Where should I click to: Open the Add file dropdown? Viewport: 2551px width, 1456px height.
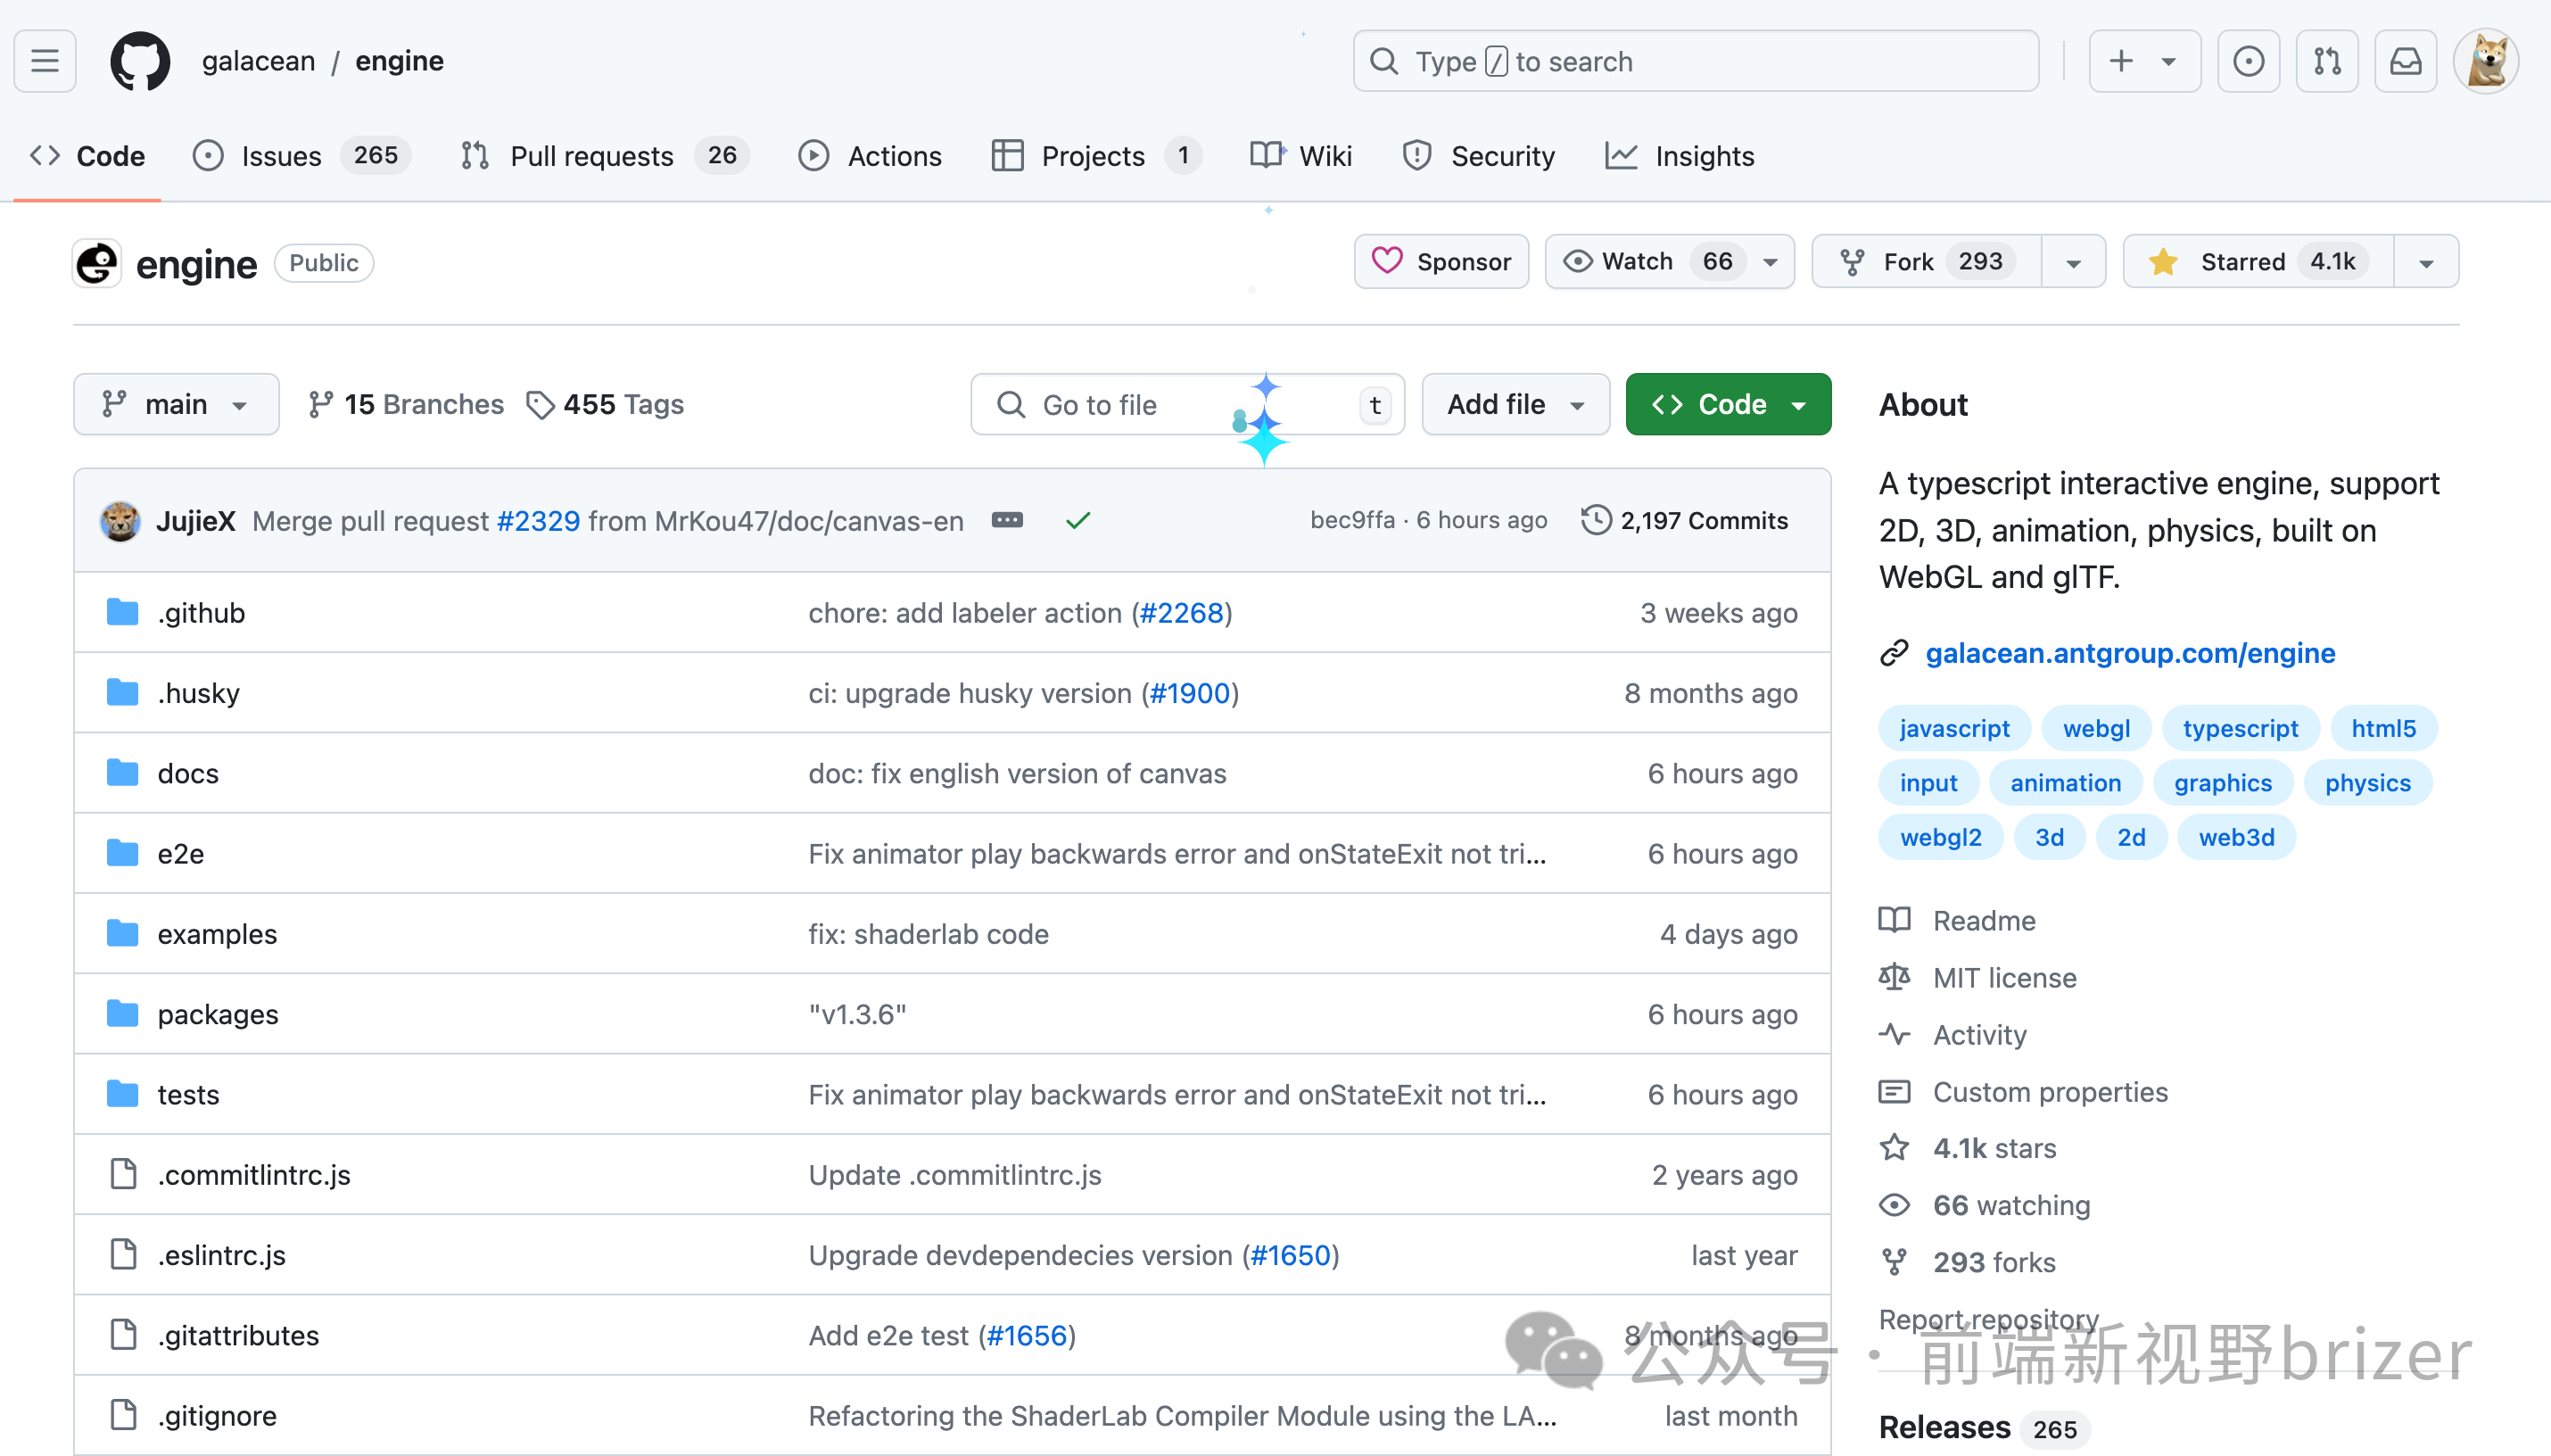click(1515, 404)
